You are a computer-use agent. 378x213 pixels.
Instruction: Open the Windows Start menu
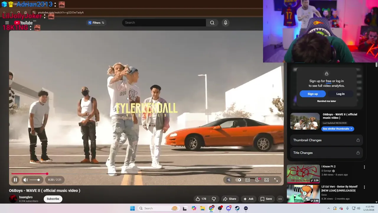click(132, 208)
